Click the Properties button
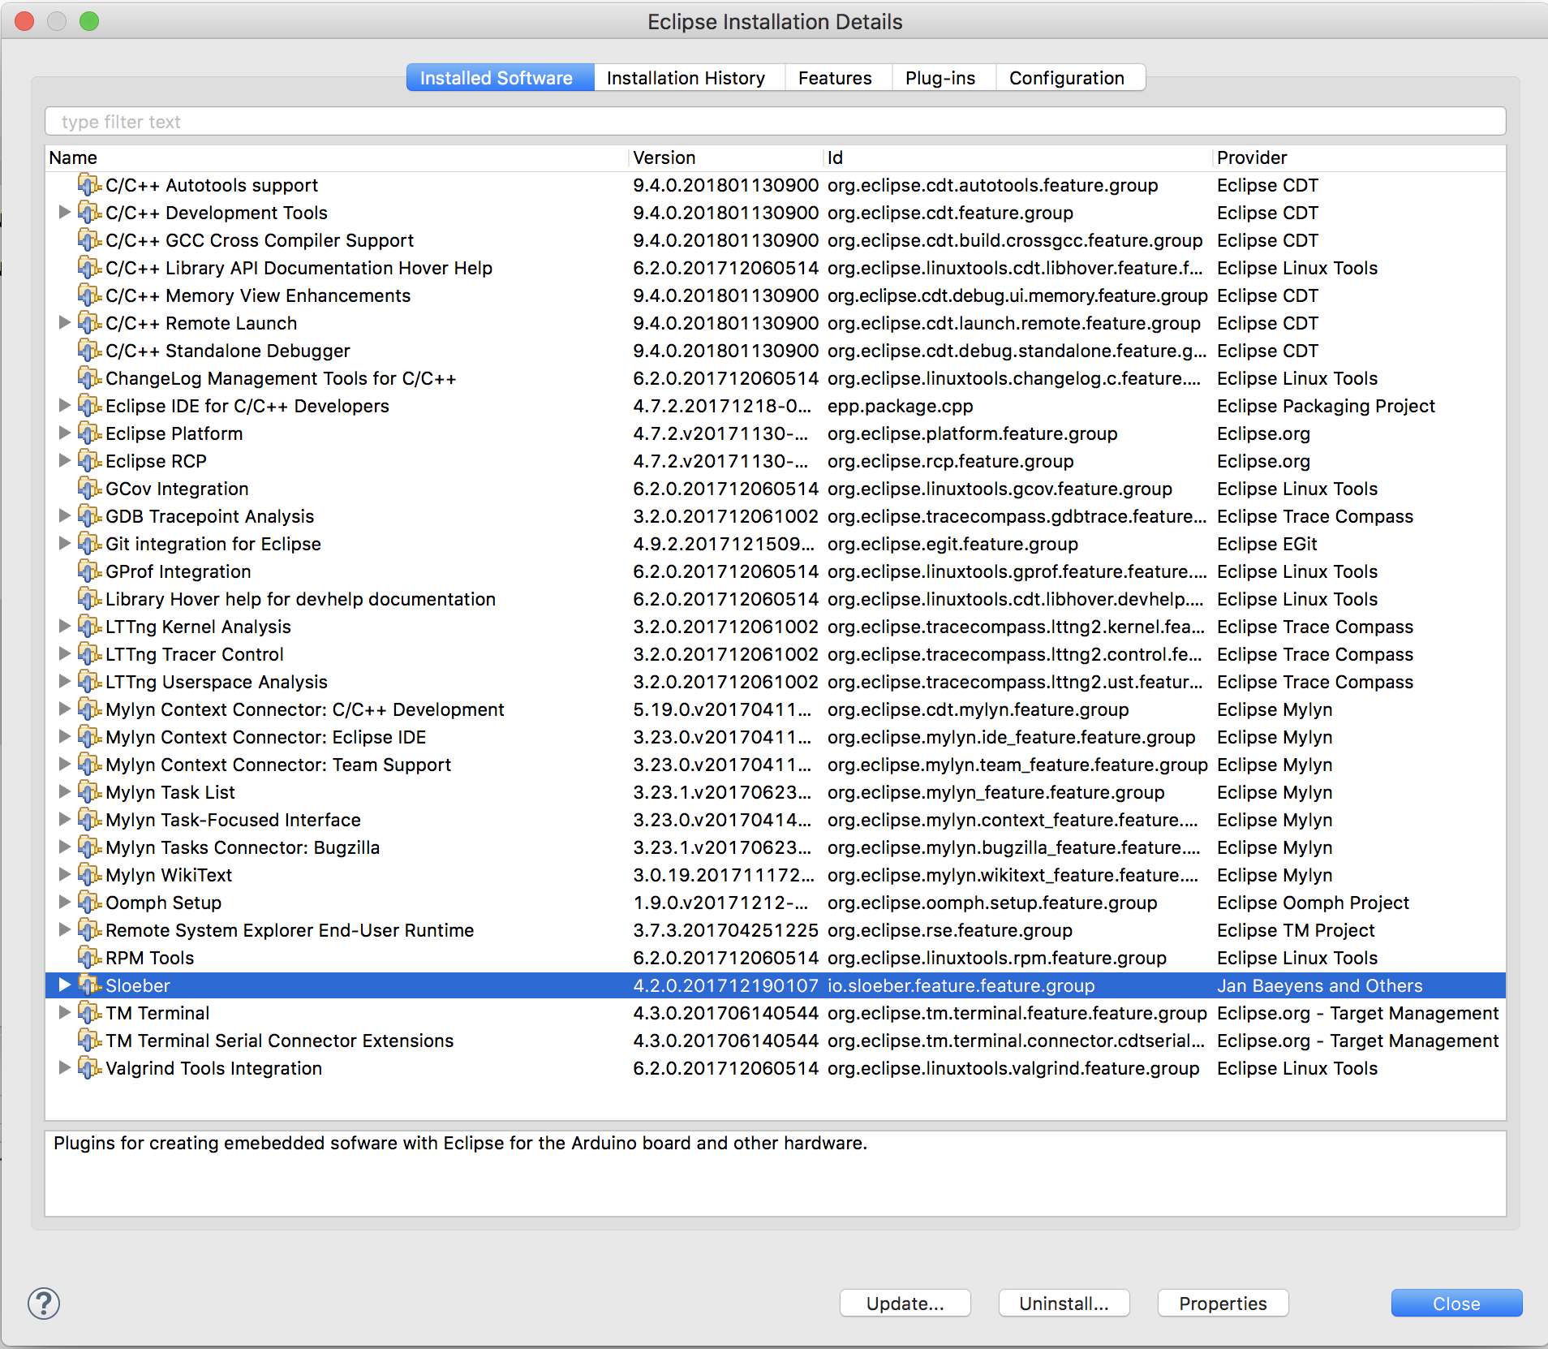This screenshot has width=1548, height=1349. [x=1222, y=1304]
